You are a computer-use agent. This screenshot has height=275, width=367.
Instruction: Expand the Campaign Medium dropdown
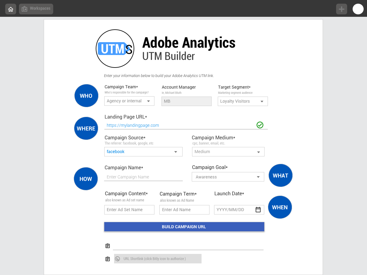(228, 152)
